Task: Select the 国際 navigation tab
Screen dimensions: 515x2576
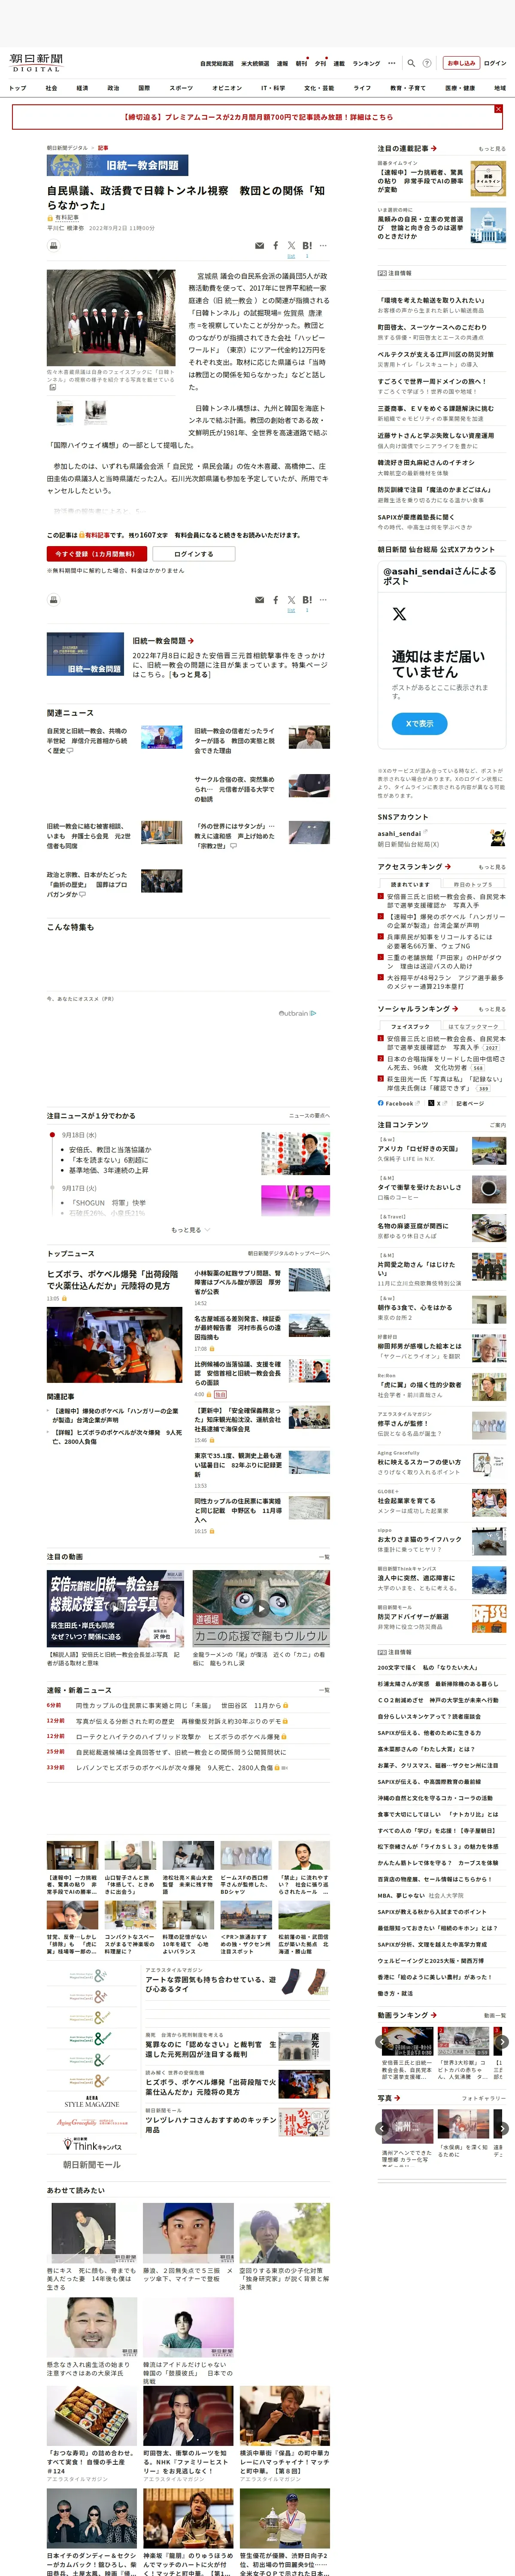Action: [x=144, y=88]
